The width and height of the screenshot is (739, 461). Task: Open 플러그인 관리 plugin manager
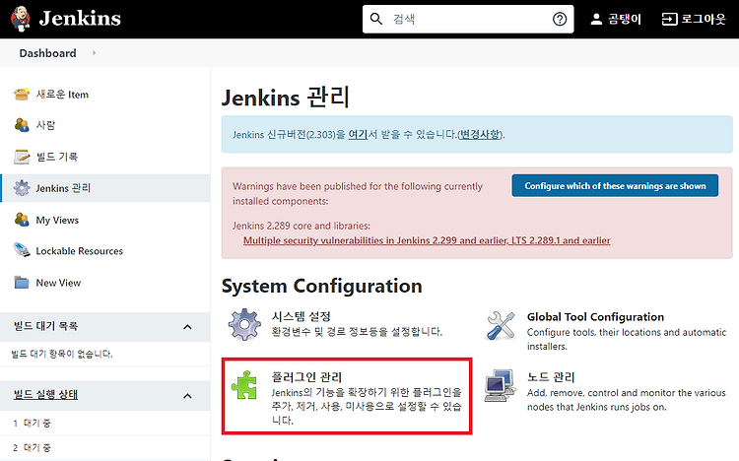click(306, 377)
